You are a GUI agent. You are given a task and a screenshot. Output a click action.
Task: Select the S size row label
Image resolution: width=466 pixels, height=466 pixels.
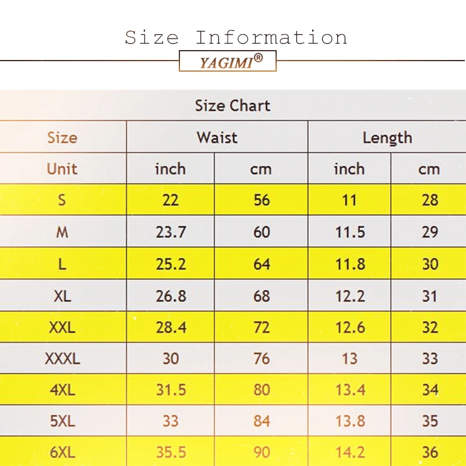pyautogui.click(x=62, y=200)
